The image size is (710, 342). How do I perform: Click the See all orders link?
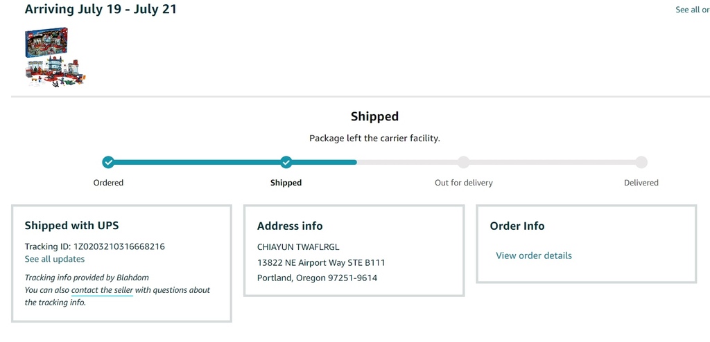coord(693,10)
